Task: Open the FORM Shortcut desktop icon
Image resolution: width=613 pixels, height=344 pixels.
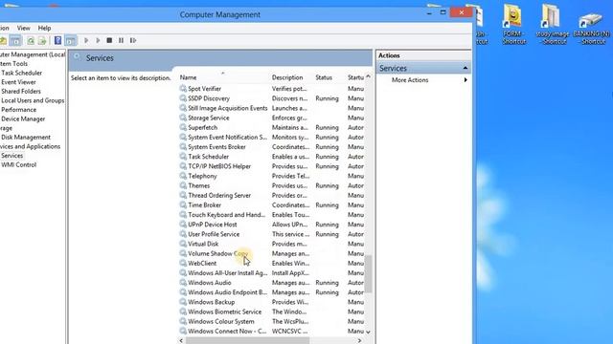Action: pos(513,24)
